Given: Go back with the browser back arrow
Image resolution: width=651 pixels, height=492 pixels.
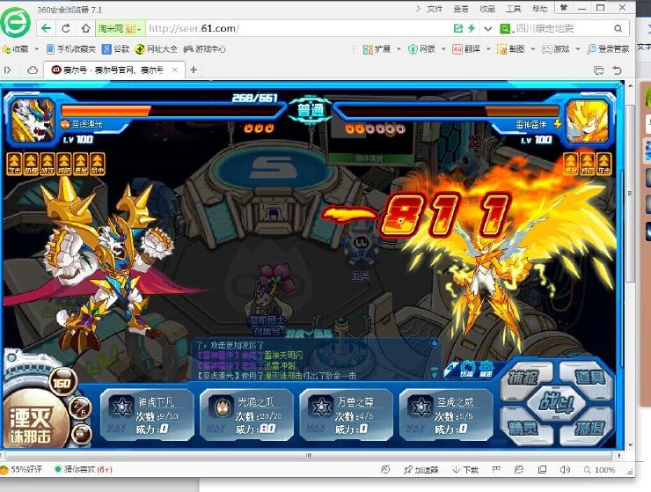Looking at the screenshot, I should click(46, 28).
